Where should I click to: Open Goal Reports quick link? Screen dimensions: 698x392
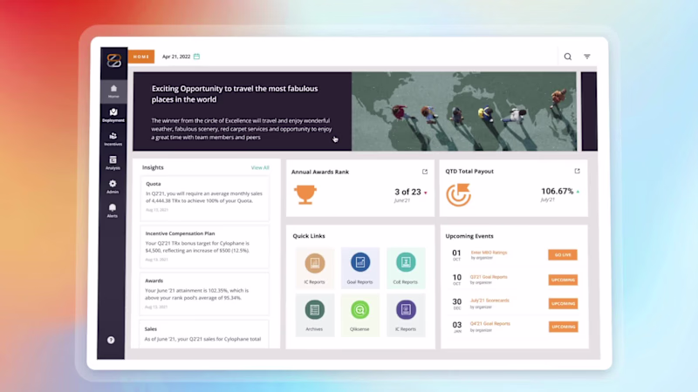pyautogui.click(x=360, y=268)
